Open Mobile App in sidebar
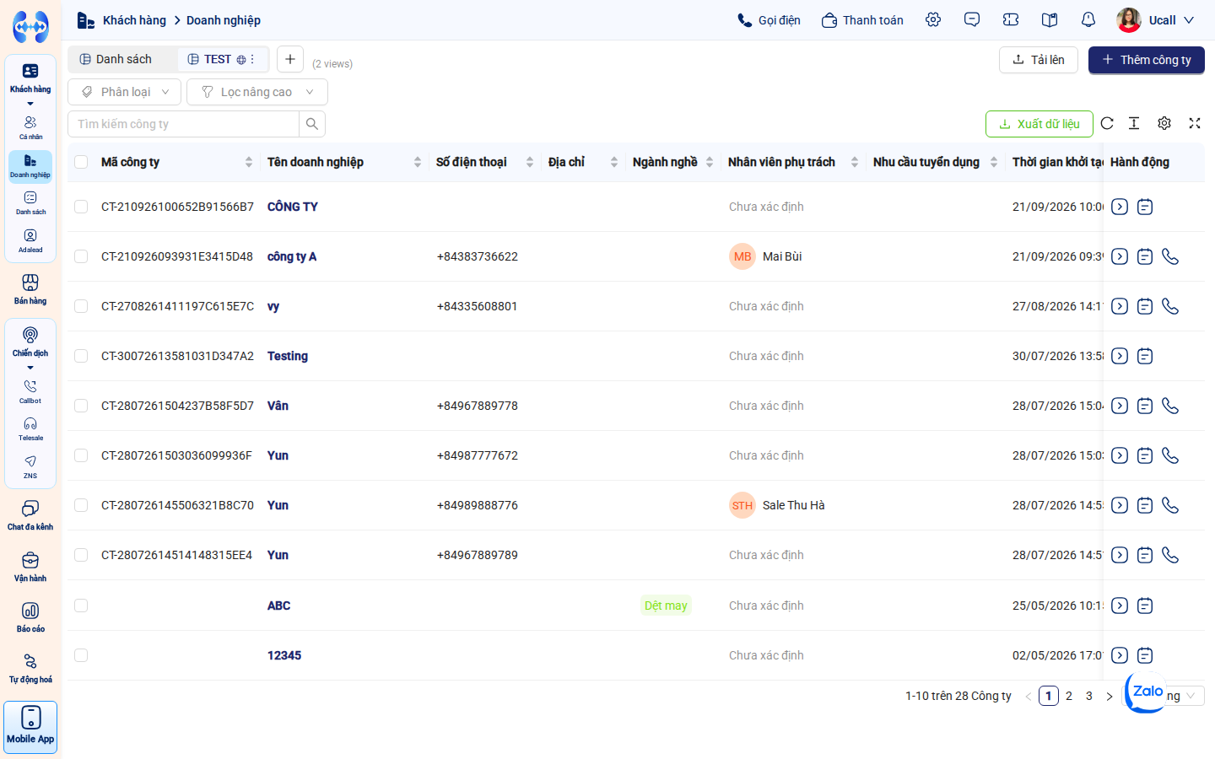 30,727
